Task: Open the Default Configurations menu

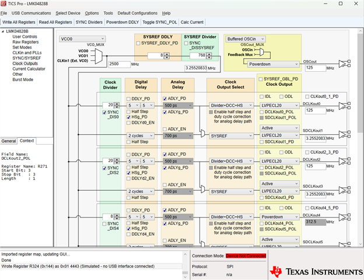Action: pyautogui.click(x=138, y=13)
